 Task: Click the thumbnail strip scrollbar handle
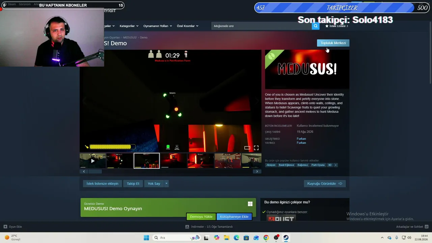[95, 171]
